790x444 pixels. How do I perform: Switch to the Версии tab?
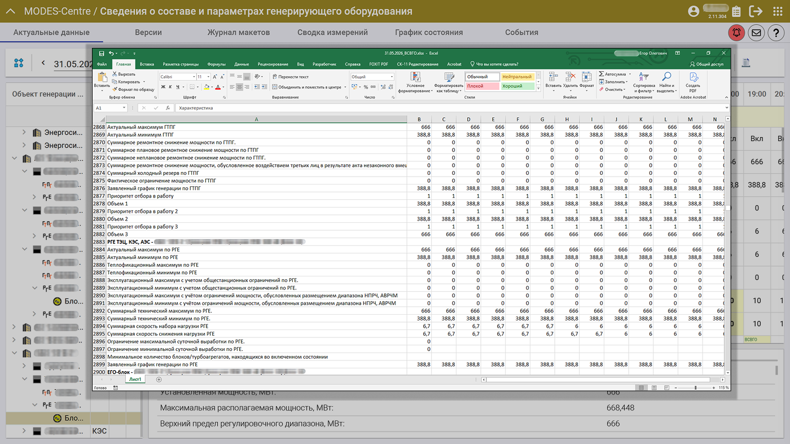point(148,32)
